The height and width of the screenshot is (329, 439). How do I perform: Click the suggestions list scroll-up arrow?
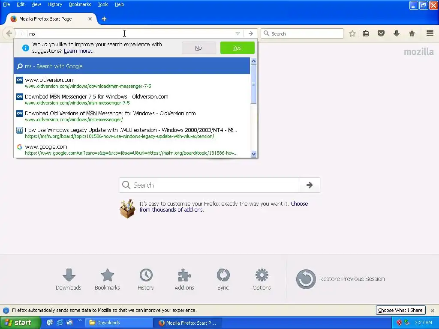pos(254,61)
